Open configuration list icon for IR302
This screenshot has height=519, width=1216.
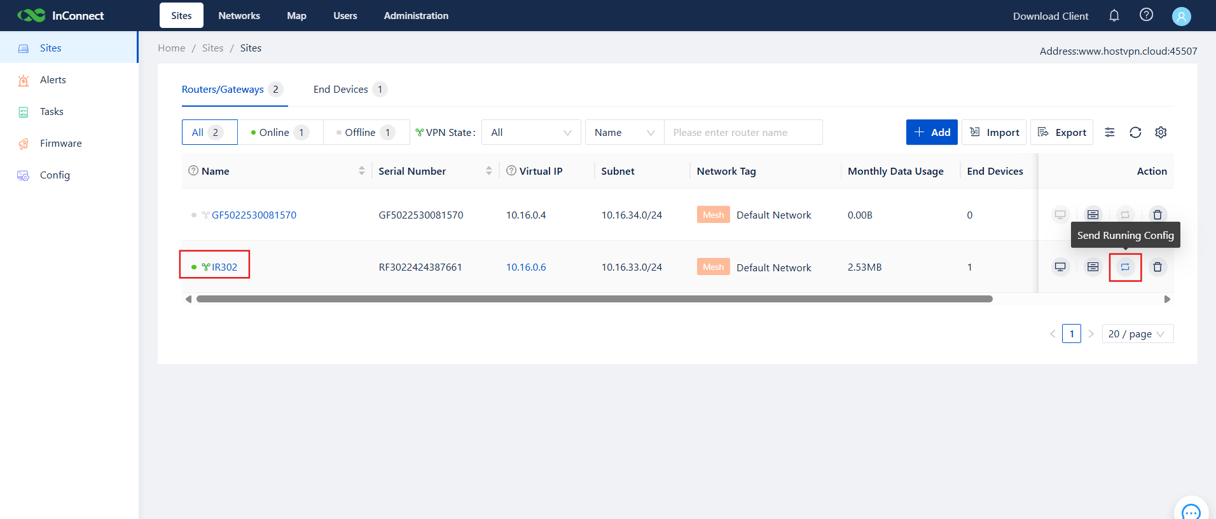tap(1093, 267)
